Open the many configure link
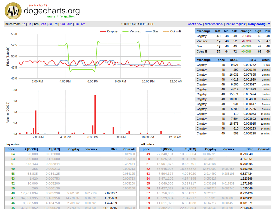The image size is (279, 209). 259,24
